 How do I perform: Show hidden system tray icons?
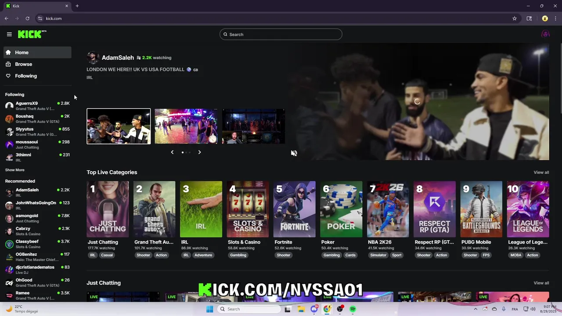click(x=475, y=309)
